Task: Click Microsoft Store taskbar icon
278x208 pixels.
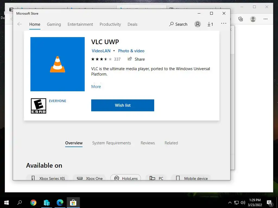Action: pyautogui.click(x=73, y=203)
